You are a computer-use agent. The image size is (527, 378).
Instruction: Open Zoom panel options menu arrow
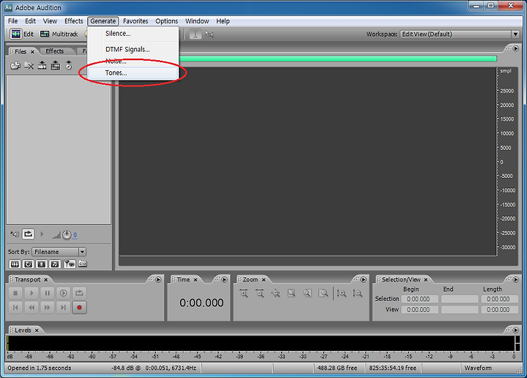(x=363, y=279)
